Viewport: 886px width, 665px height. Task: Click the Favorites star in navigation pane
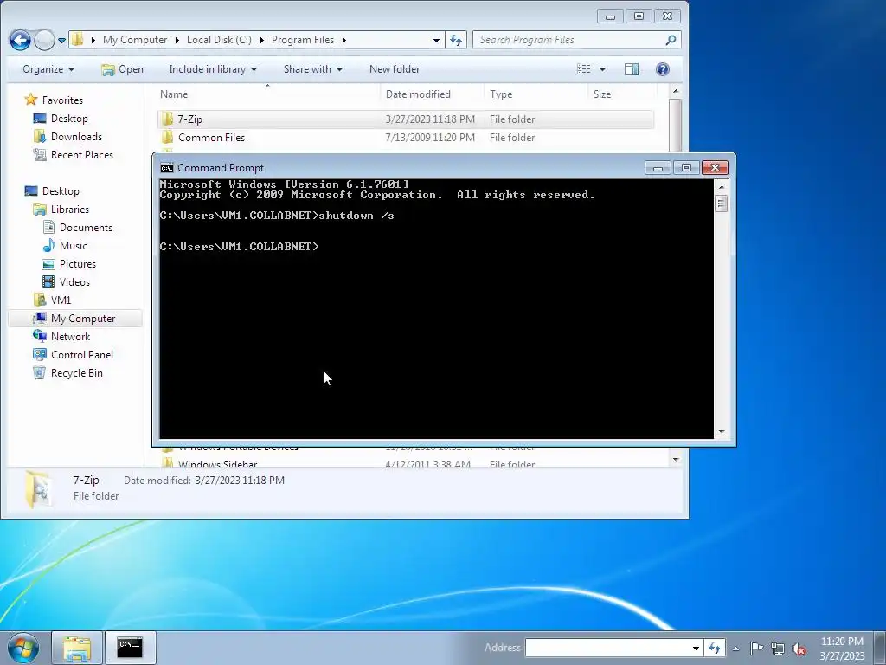tap(31, 100)
